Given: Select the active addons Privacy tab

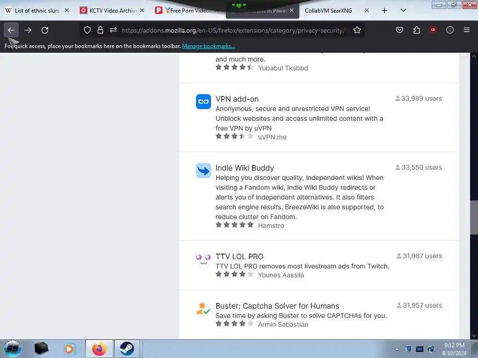Looking at the screenshot, I should click(262, 11).
